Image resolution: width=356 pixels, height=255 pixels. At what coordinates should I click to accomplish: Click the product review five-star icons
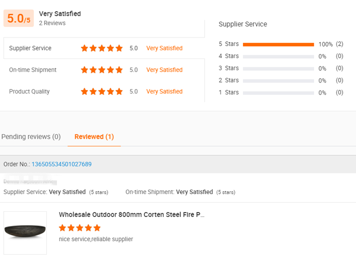point(80,228)
